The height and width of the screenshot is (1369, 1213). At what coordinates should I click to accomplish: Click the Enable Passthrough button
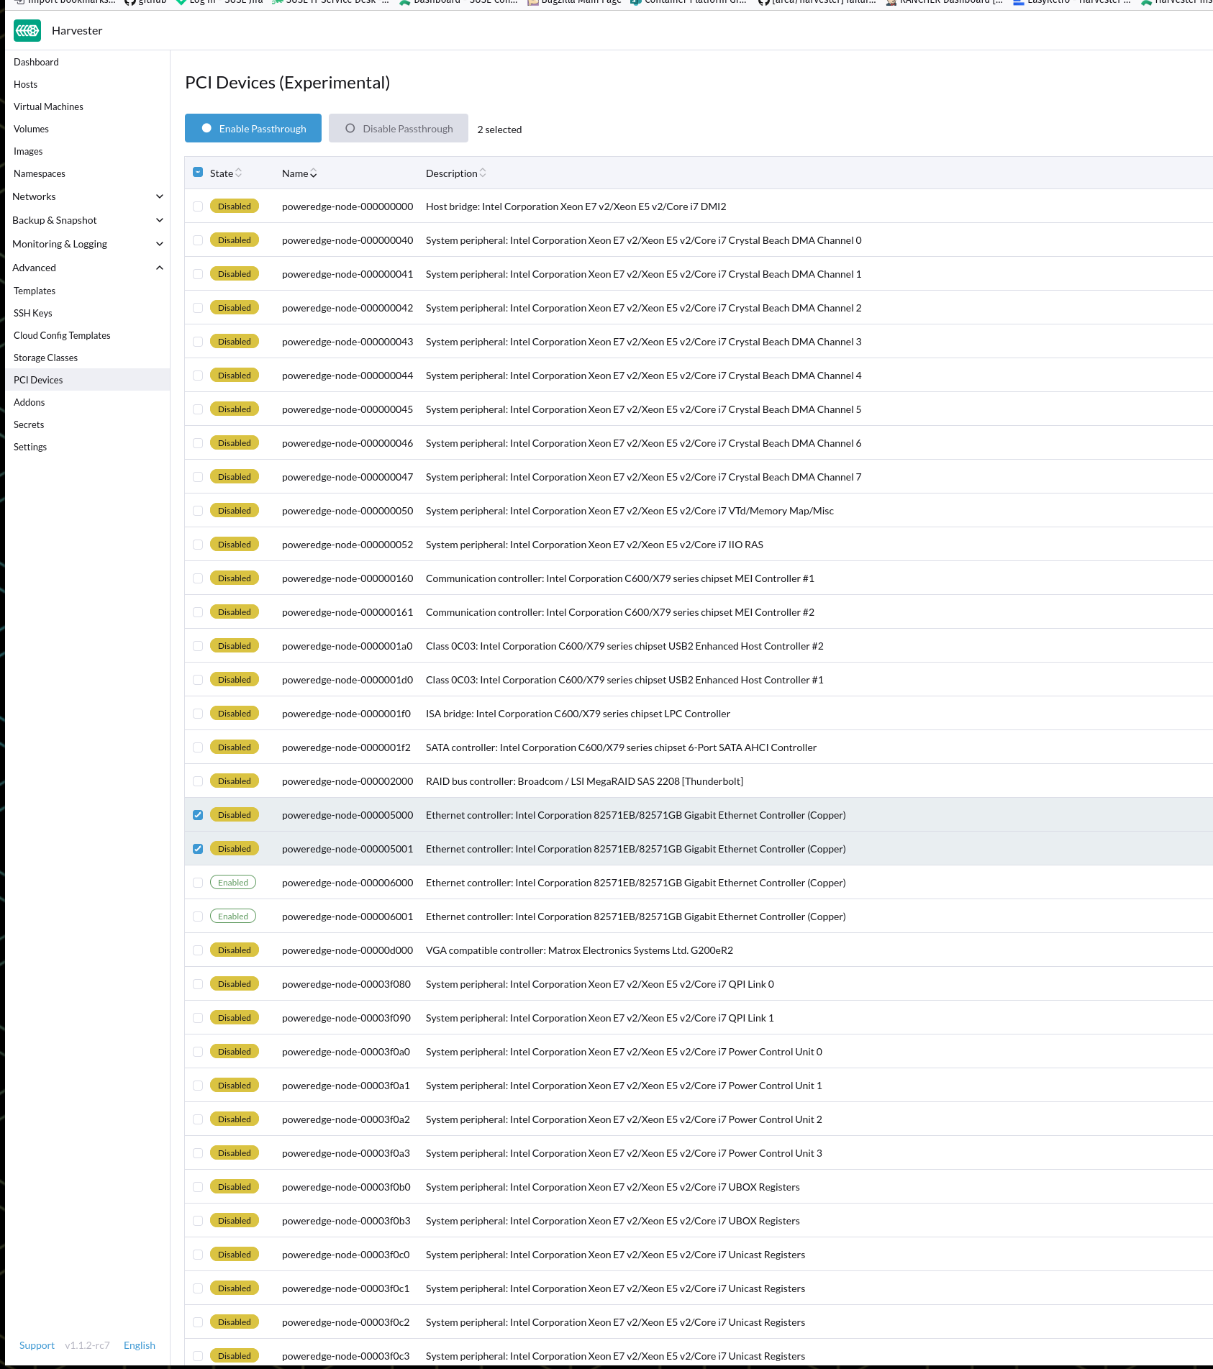click(253, 128)
